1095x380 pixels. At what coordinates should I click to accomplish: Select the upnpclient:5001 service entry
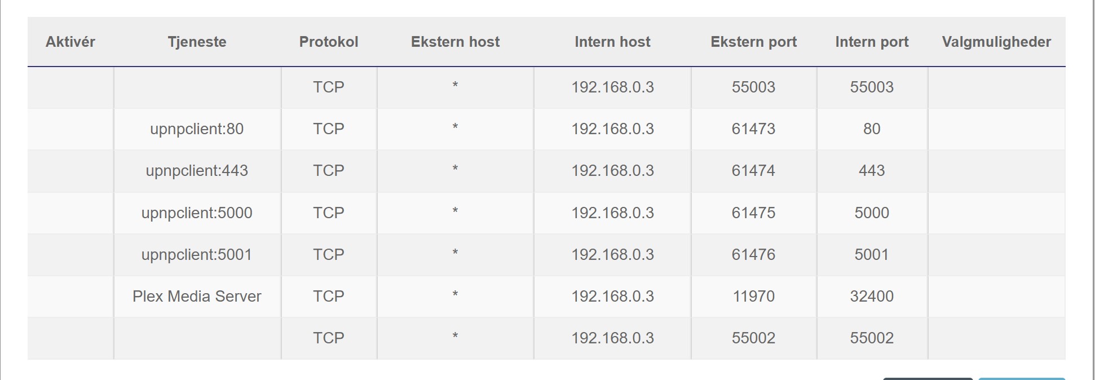[197, 255]
